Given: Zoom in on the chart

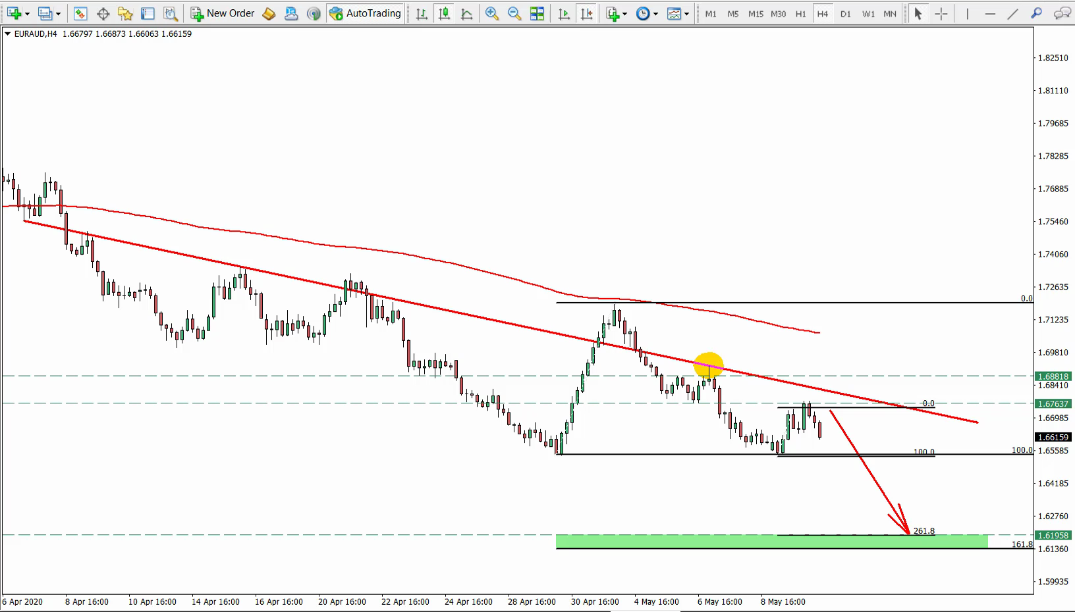Looking at the screenshot, I should click(x=491, y=13).
